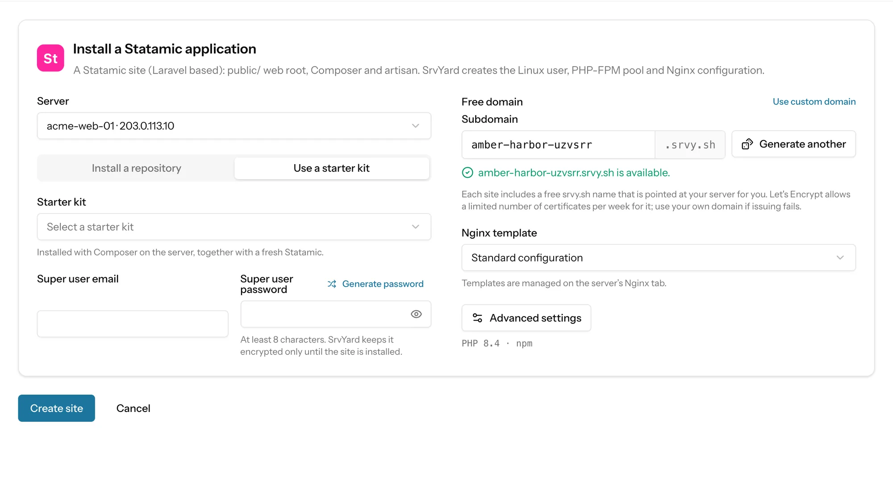Viewport: 893px width, 482px height.
Task: Cancel the site installation
Action: (133, 408)
